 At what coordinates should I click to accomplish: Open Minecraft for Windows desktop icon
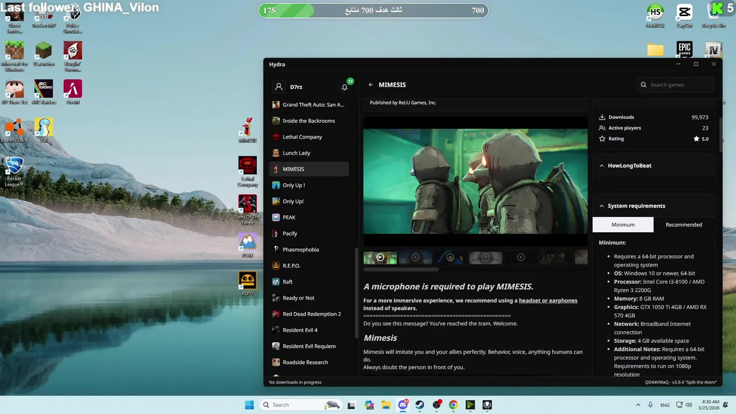click(14, 56)
